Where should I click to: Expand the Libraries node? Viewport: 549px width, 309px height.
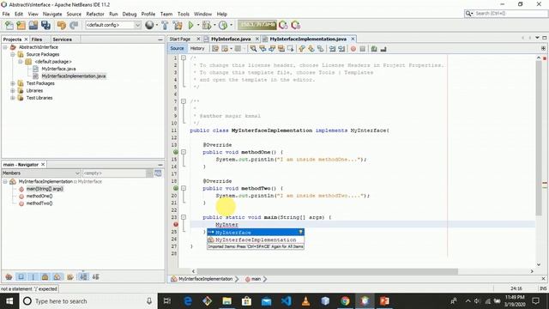(x=13, y=91)
